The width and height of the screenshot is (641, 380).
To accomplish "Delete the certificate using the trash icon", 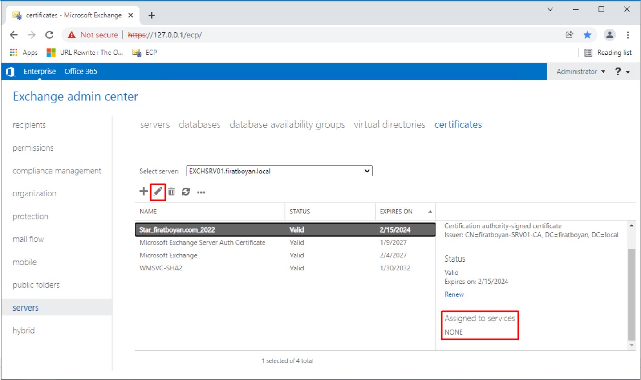I will 171,192.
